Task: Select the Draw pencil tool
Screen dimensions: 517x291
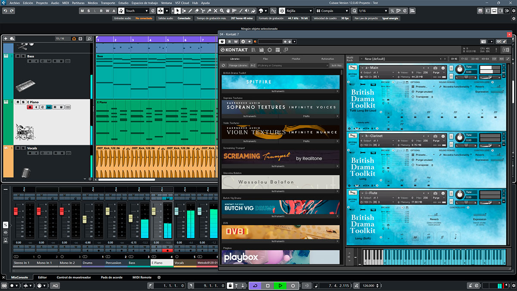Action: point(190,11)
